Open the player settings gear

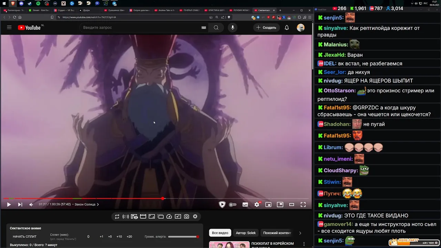[257, 205]
